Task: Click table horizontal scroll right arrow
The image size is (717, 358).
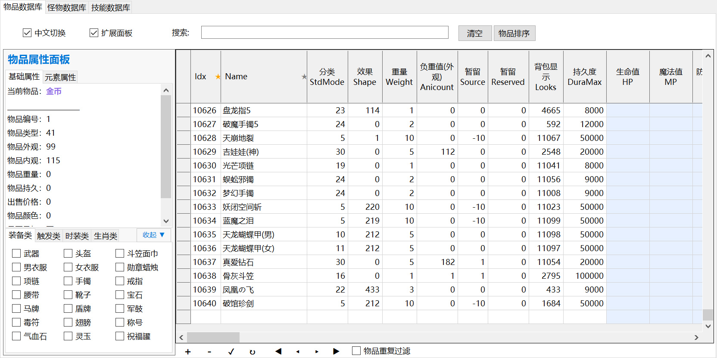Action: (x=696, y=337)
